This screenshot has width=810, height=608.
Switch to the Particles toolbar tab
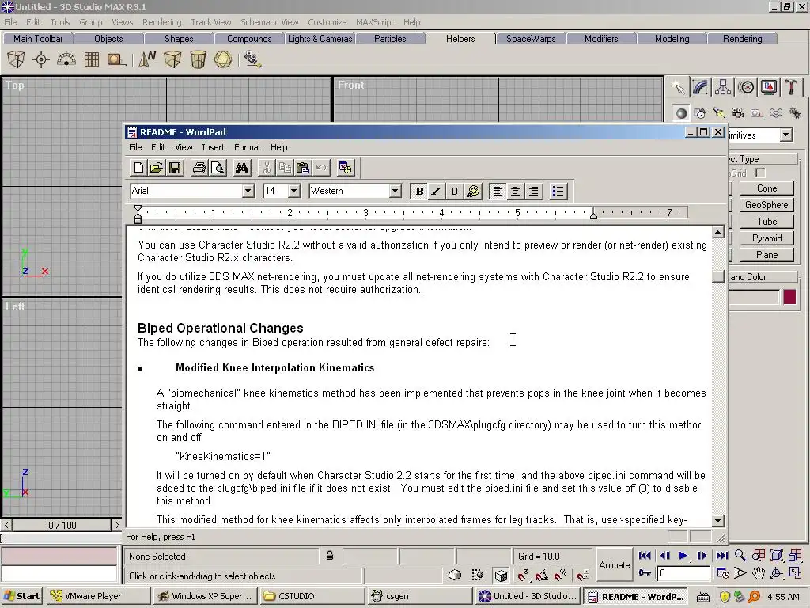390,39
